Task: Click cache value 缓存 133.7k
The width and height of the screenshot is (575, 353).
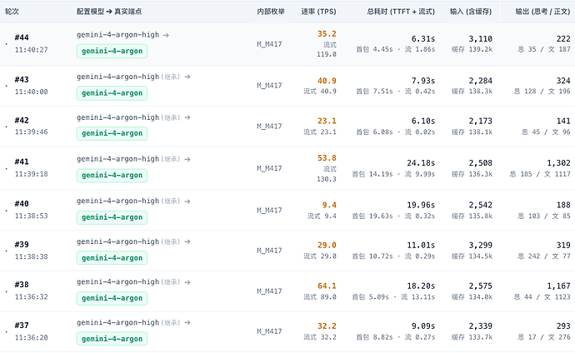Action: (472, 337)
